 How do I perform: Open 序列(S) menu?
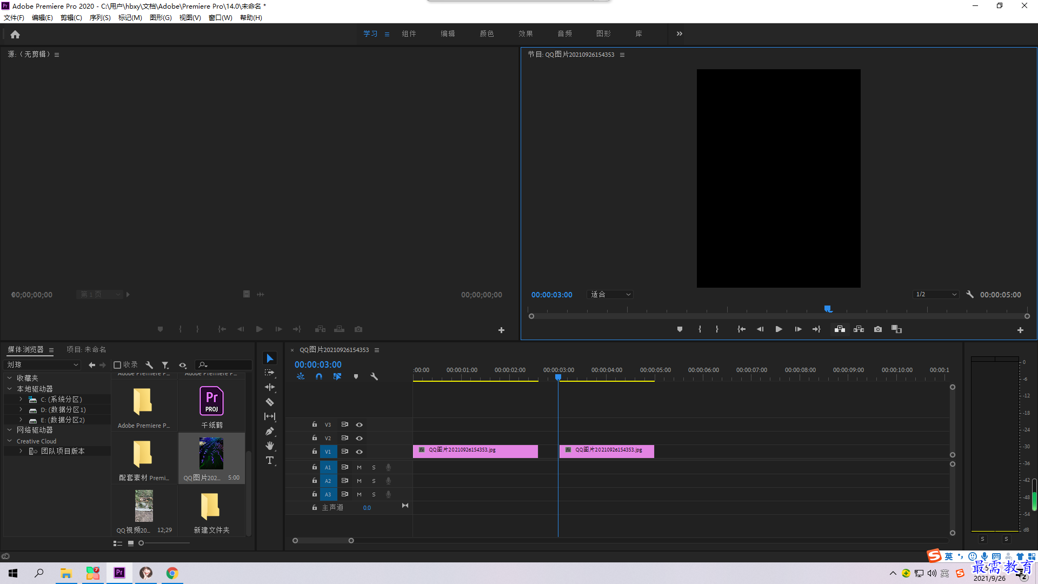click(100, 18)
